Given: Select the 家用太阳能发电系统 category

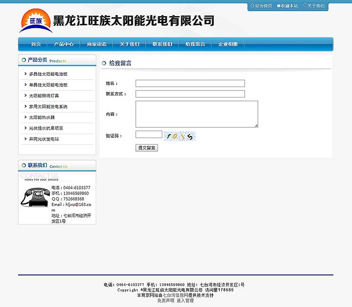Looking at the screenshot, I should point(48,107).
